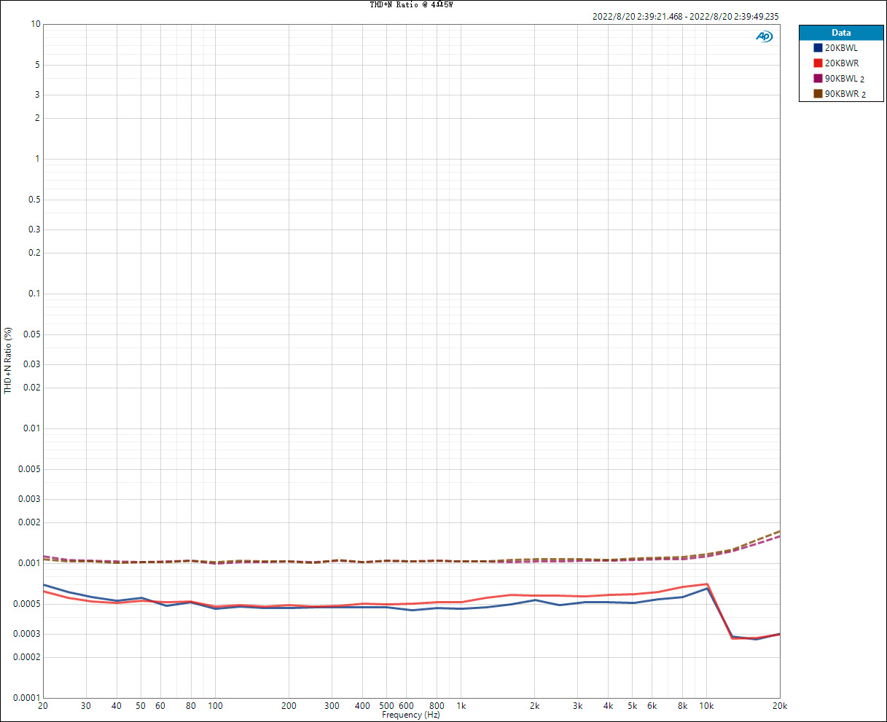Click the 0.001 y-axis tick label
This screenshot has width=887, height=722.
tap(28, 563)
